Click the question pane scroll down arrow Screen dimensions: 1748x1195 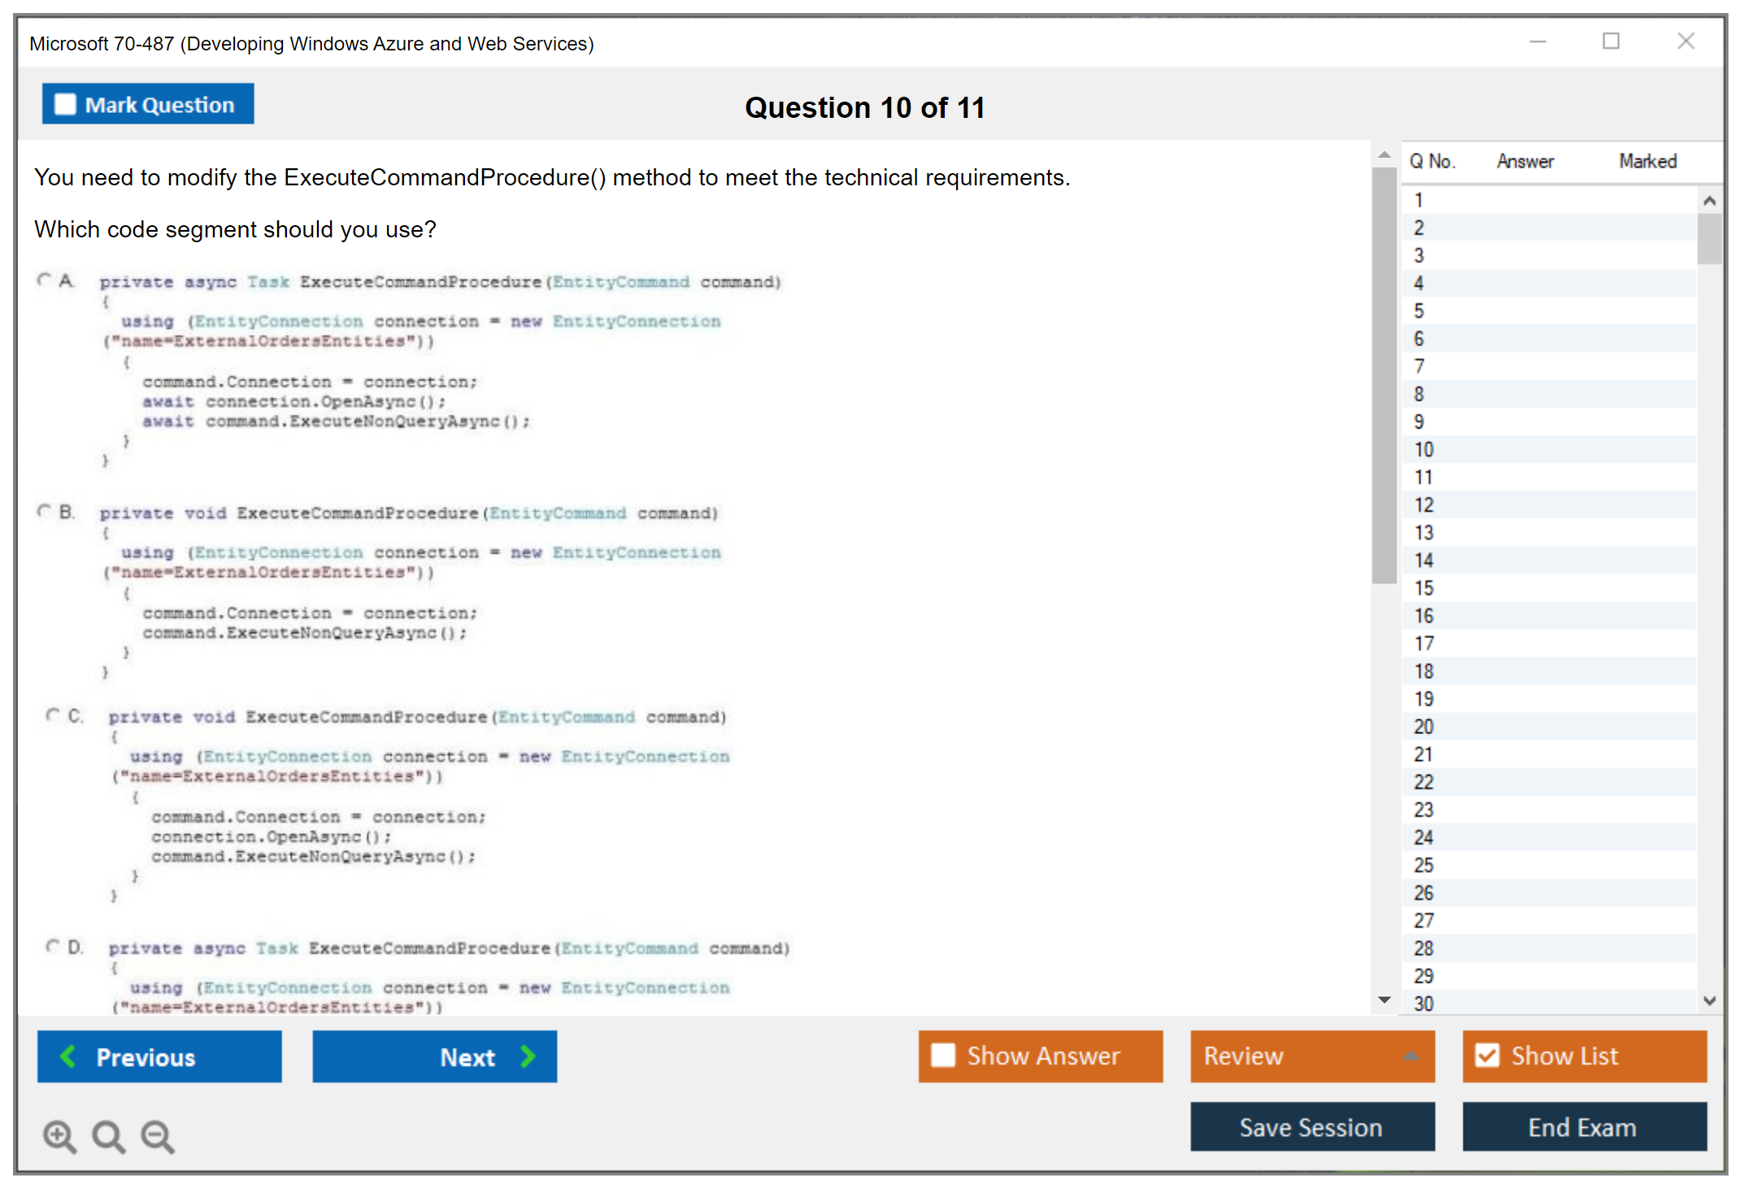(1384, 1000)
